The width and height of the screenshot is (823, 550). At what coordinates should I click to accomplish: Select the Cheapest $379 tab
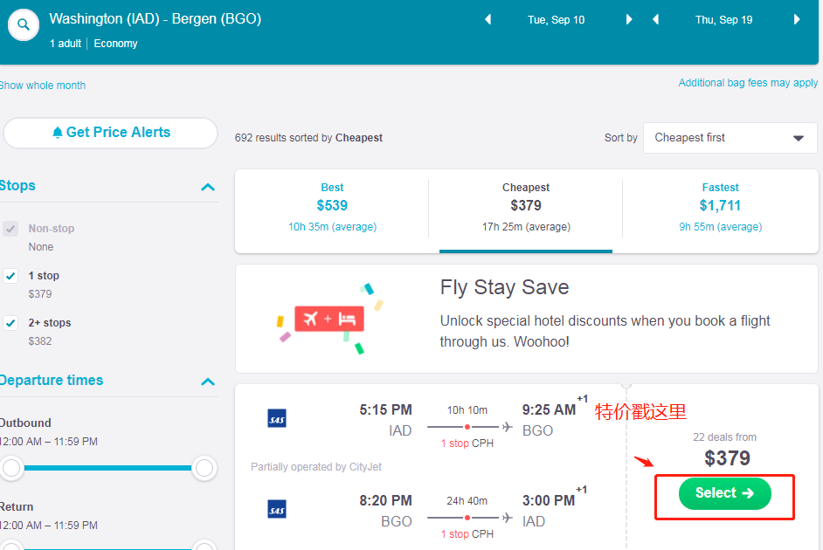coord(526,208)
